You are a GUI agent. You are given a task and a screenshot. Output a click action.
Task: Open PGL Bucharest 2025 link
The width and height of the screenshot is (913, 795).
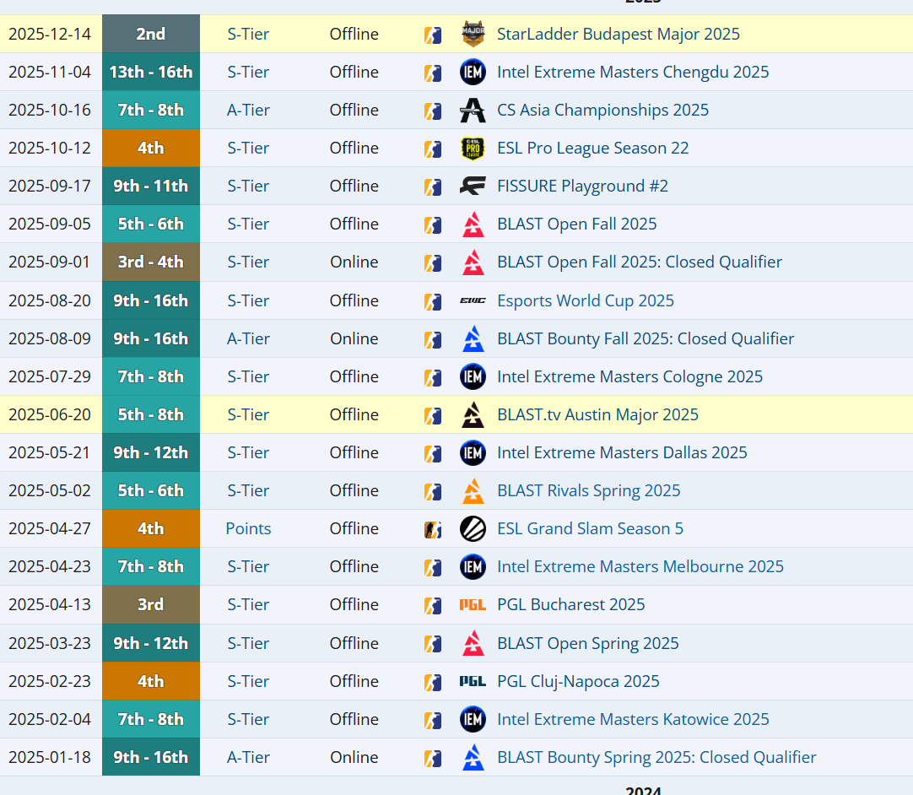pos(570,604)
